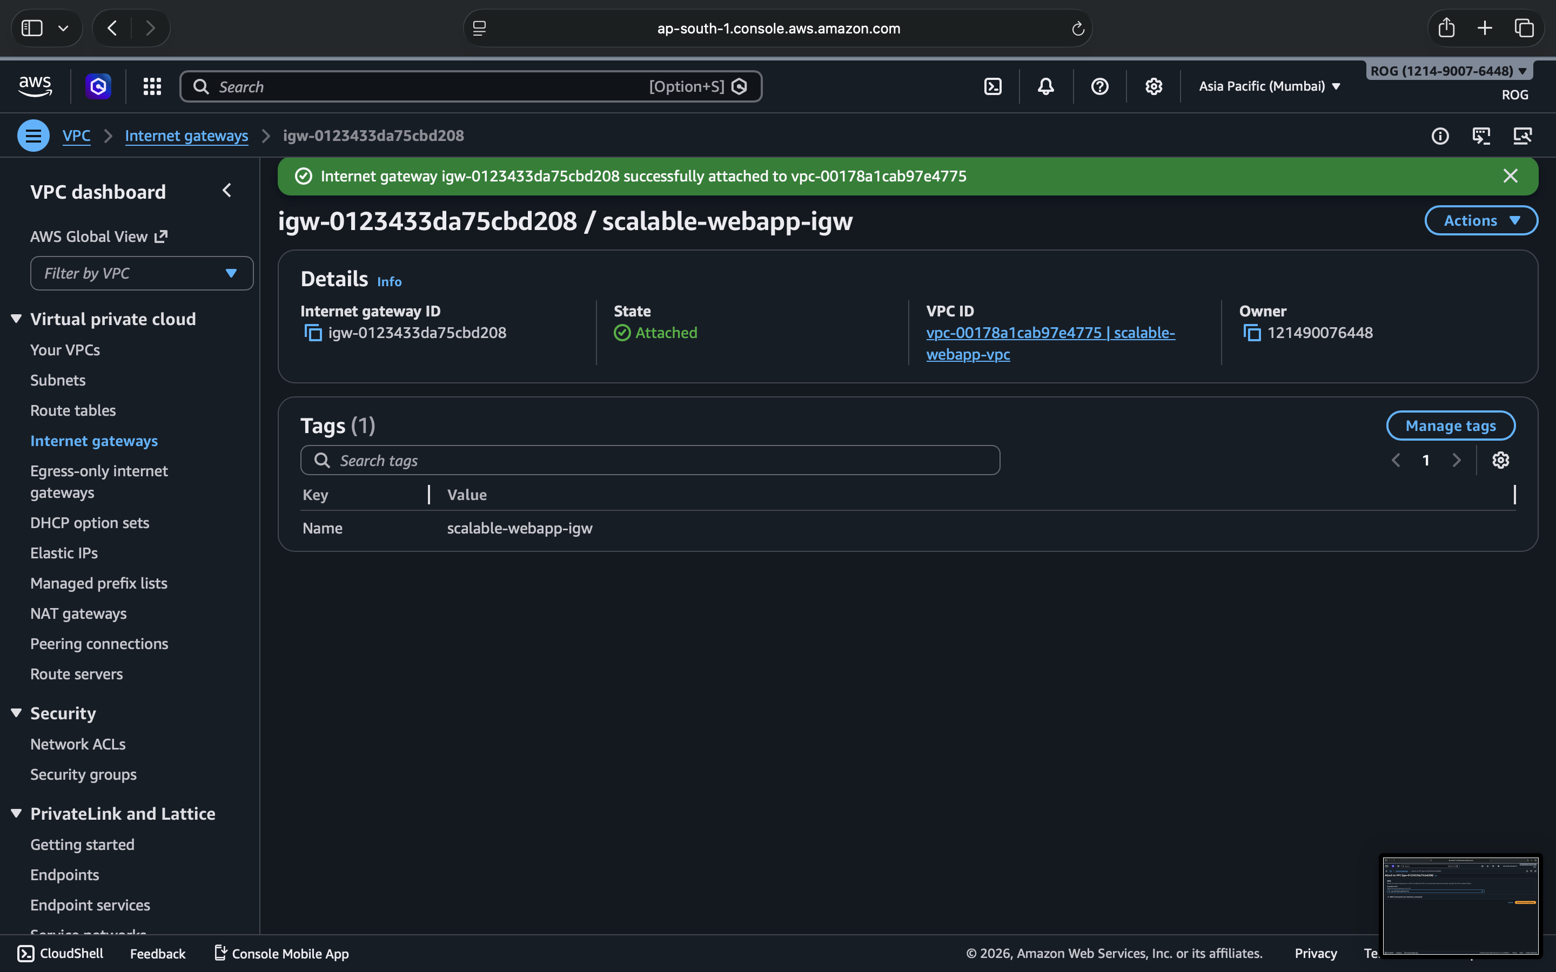
Task: Open Security groups in sidebar
Action: pyautogui.click(x=83, y=774)
